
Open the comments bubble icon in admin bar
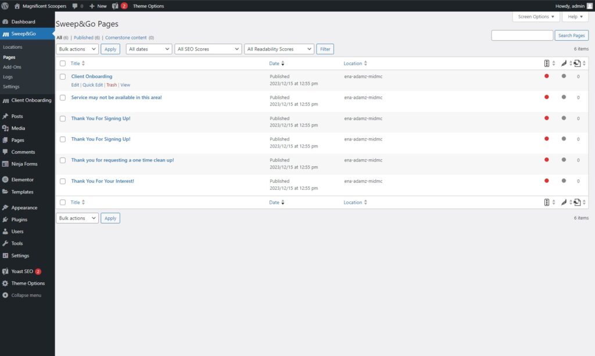(76, 6)
